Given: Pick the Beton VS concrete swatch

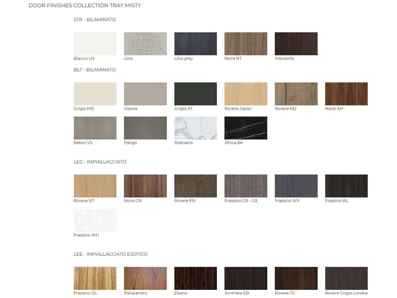Looking at the screenshot, I should coord(95,128).
